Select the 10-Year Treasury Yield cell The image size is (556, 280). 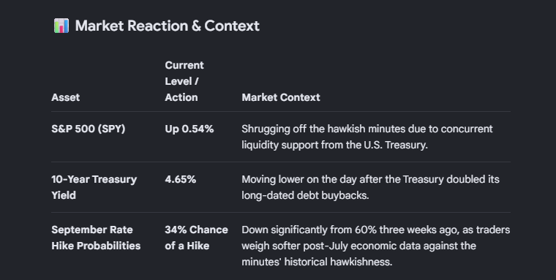(x=94, y=187)
